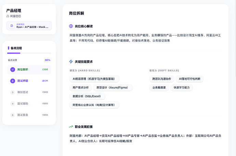
Task: Click the 数据分析 (SQL/Excel) skill tag
Action: click(x=87, y=96)
